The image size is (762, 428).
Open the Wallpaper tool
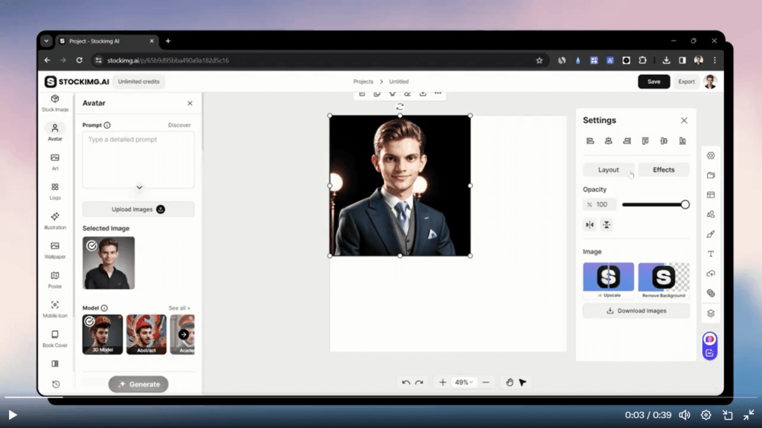[x=55, y=250]
